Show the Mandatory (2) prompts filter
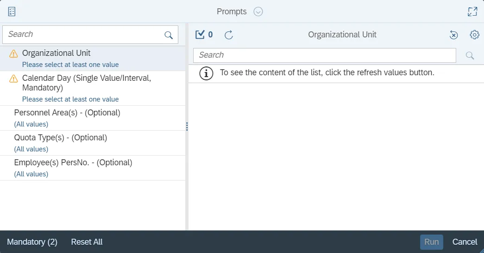Screen dimensions: 484x253 32,242
